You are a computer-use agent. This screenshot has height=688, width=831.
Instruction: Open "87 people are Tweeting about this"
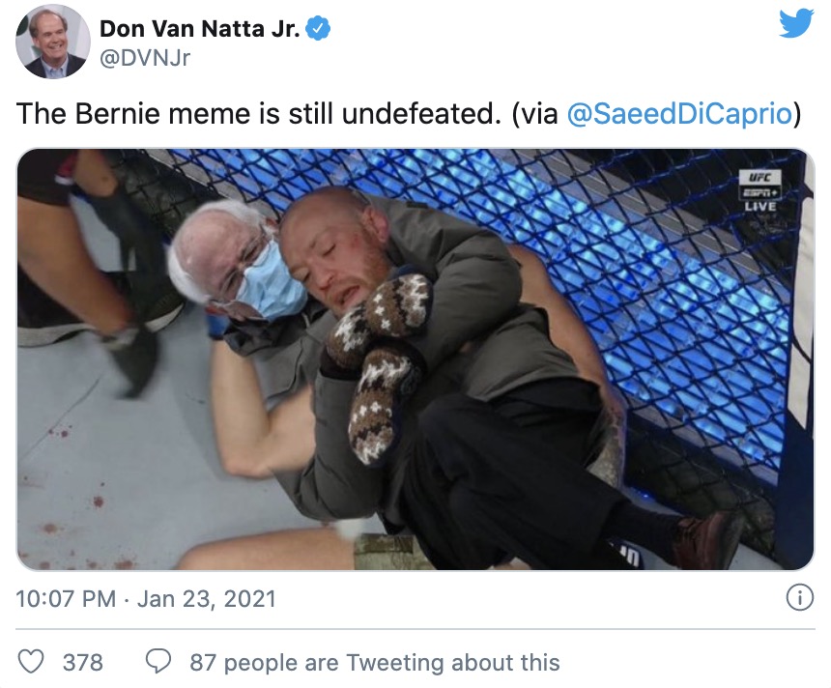(x=375, y=662)
